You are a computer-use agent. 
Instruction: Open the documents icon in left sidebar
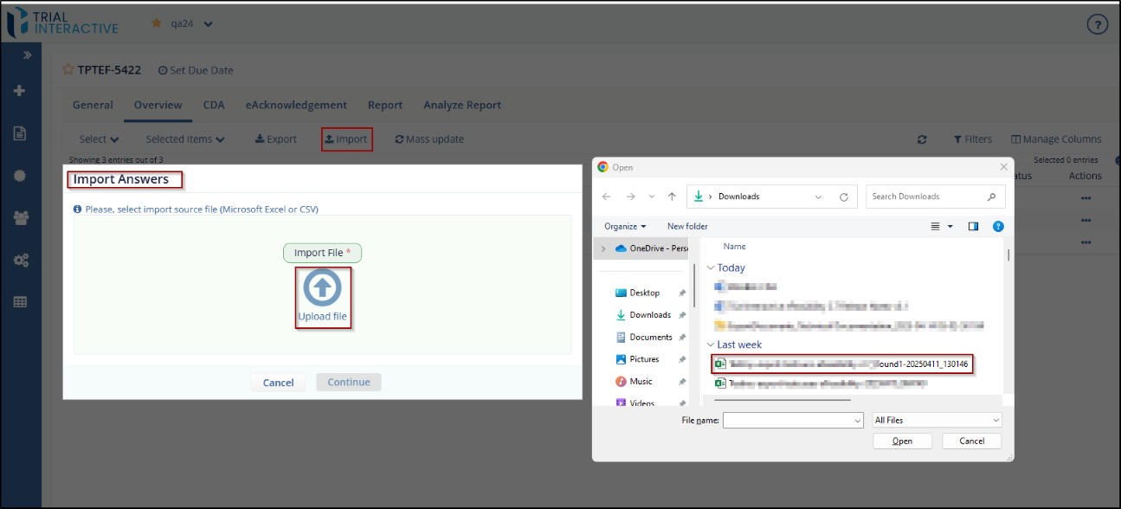point(20,133)
